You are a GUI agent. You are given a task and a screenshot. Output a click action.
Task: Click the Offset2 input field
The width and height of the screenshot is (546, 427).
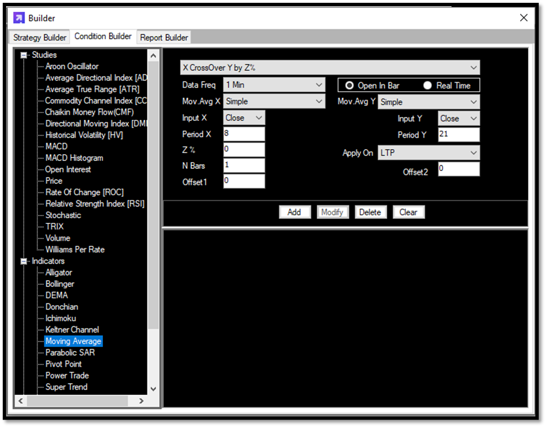coord(459,169)
